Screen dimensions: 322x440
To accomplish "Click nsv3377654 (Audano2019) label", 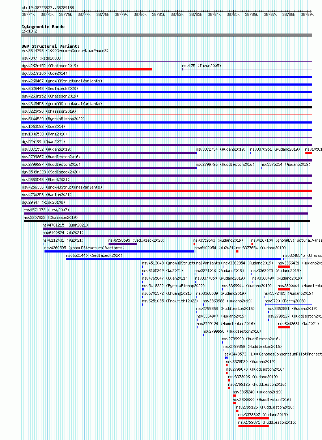I will (261, 248).
